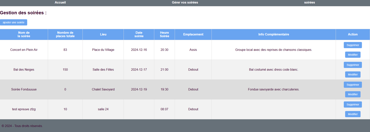
Task: Click the Chalet Savoyard location cell
Action: [x=103, y=89]
